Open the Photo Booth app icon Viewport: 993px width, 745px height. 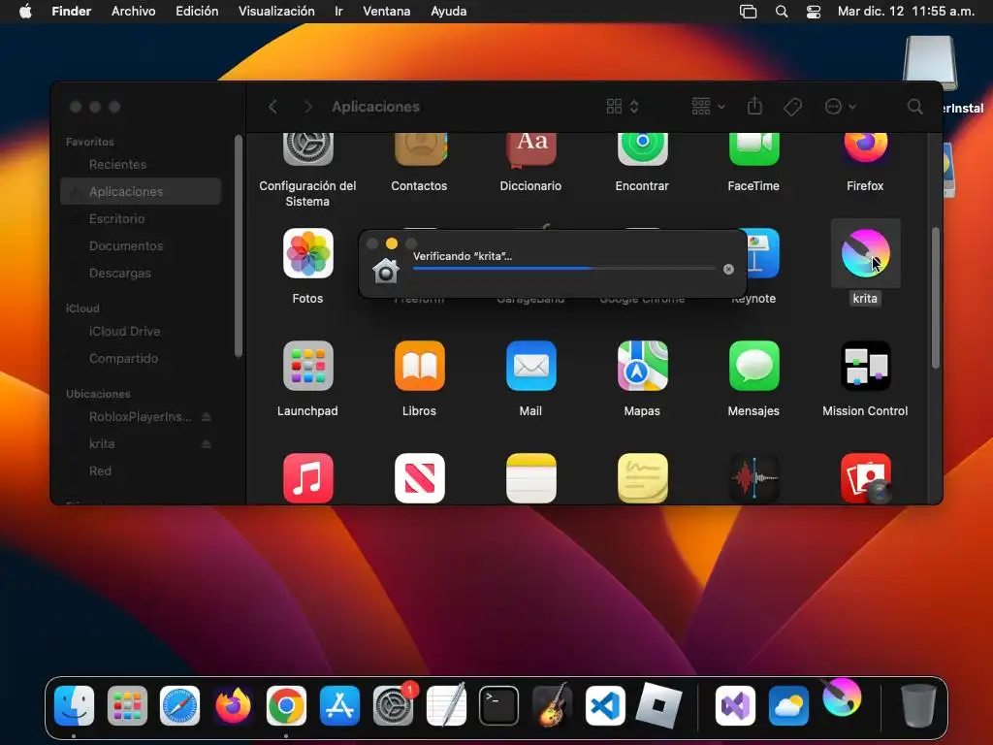tap(865, 478)
